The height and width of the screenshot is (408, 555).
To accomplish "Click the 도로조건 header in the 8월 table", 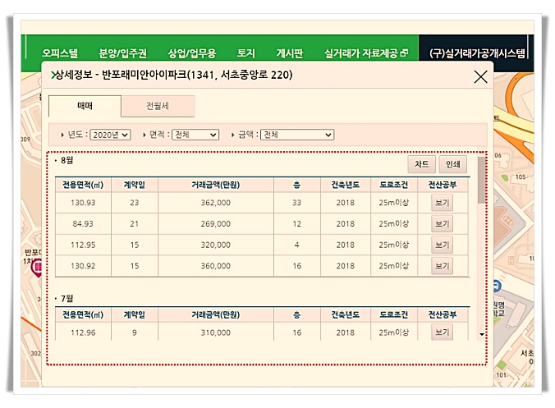I will (x=393, y=185).
